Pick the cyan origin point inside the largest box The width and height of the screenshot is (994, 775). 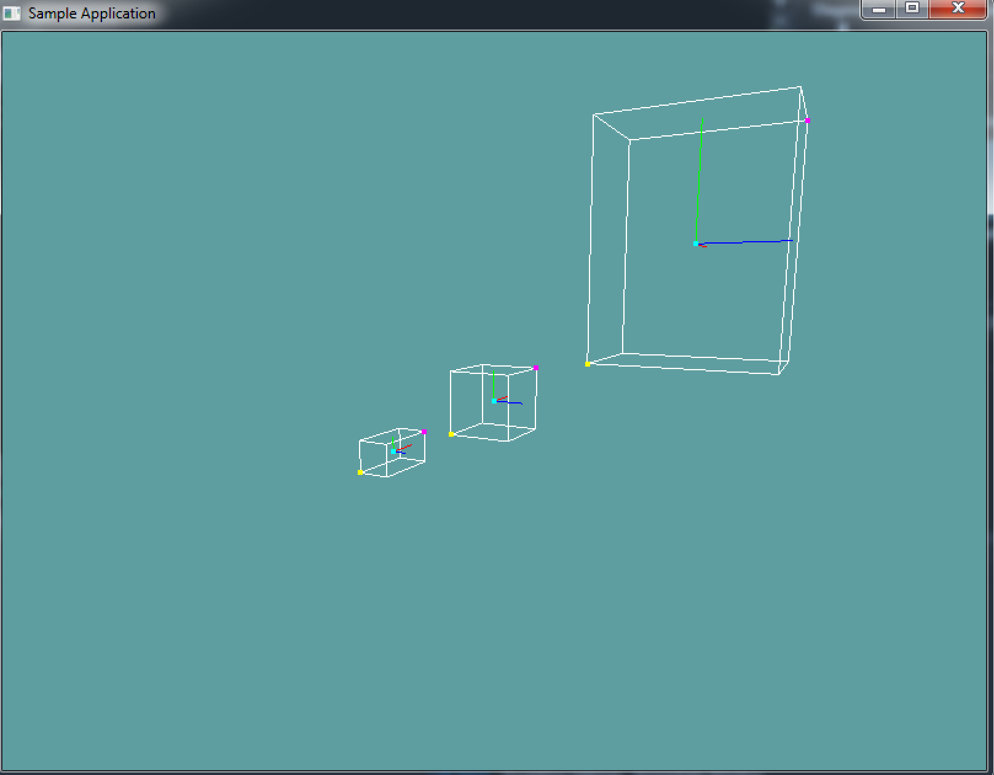pos(696,244)
